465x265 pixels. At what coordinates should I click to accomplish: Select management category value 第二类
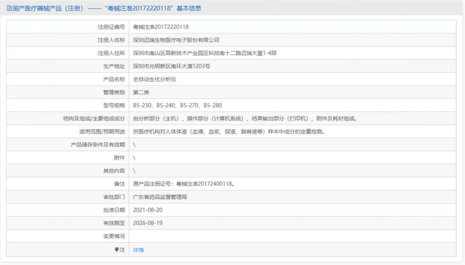[x=141, y=92]
